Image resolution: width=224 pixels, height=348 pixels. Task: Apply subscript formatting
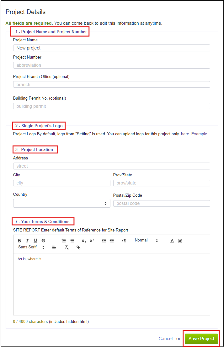point(83,241)
